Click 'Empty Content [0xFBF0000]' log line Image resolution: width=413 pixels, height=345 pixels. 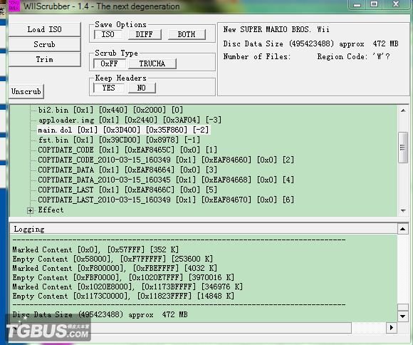click(x=123, y=277)
